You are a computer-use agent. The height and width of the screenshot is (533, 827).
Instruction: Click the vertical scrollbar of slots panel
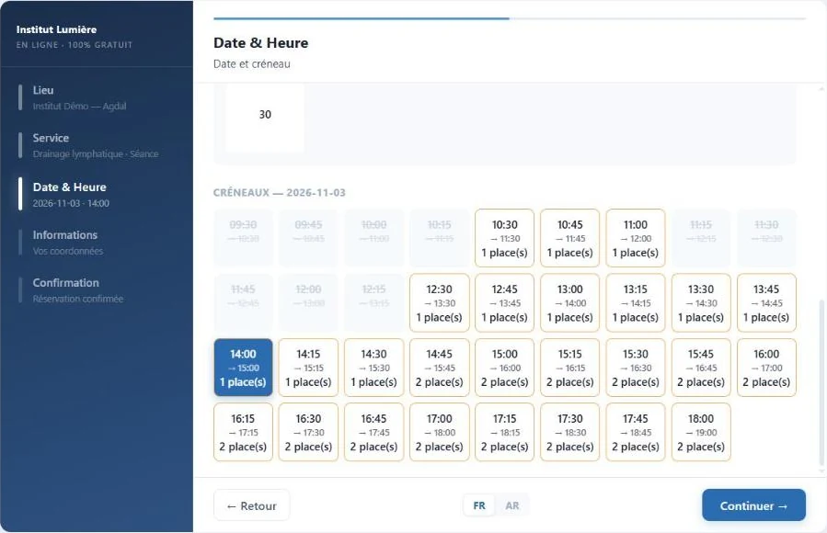821,383
